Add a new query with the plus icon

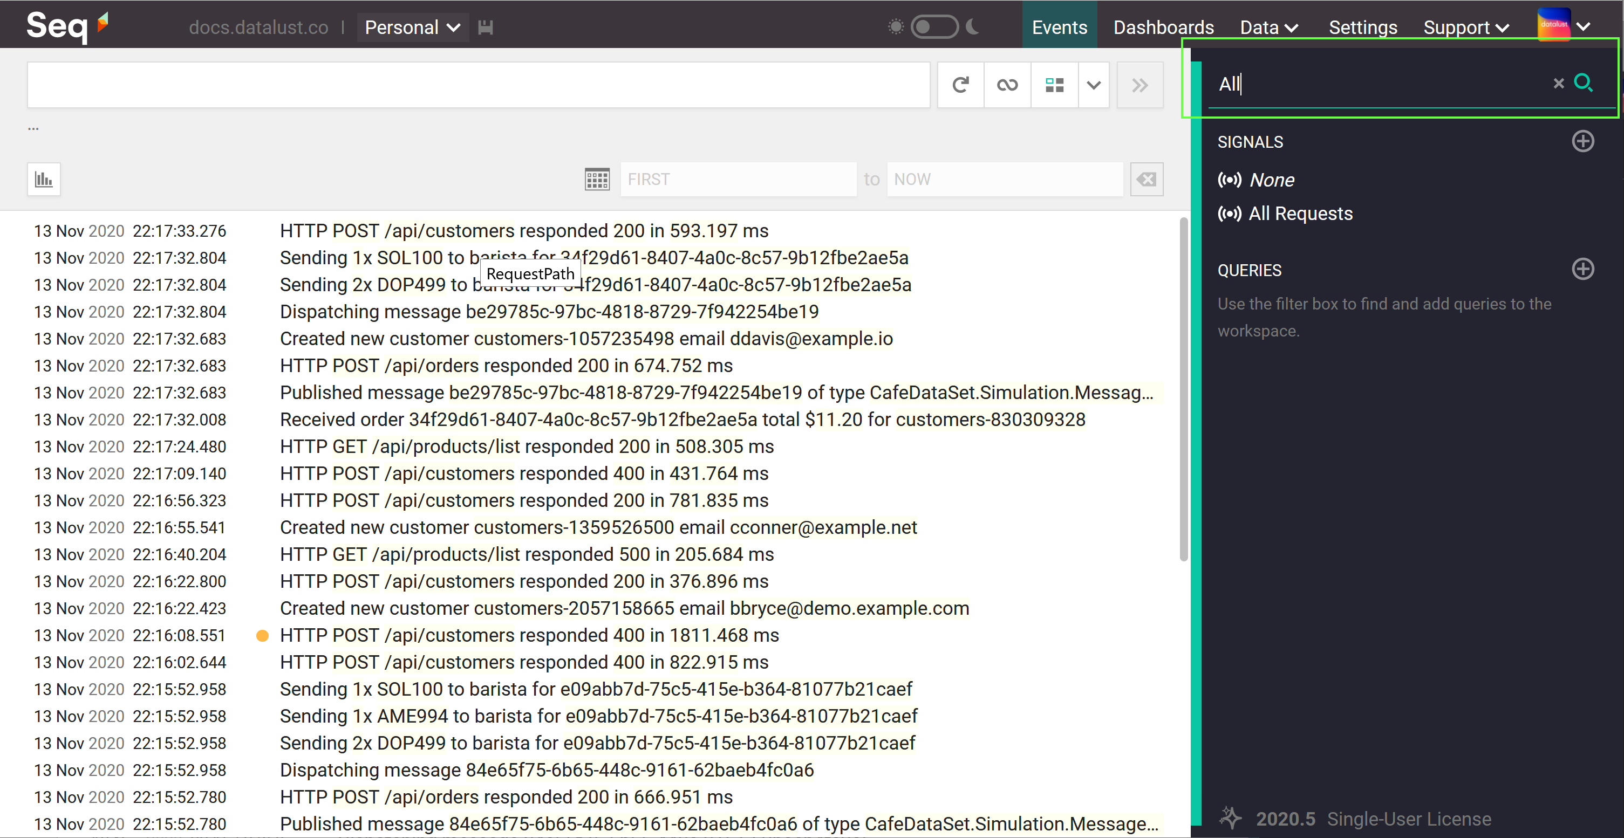(1582, 270)
